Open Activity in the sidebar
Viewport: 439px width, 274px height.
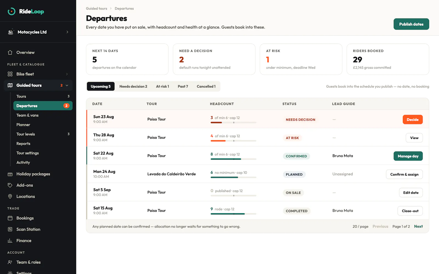(x=43, y=162)
